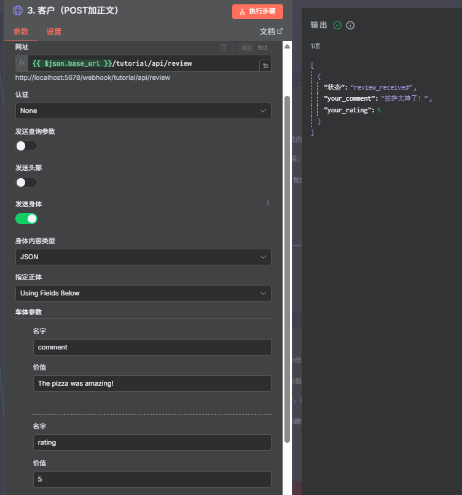462x495 pixels.
Task: Open the expression editor icon in URL field
Action: click(265, 66)
